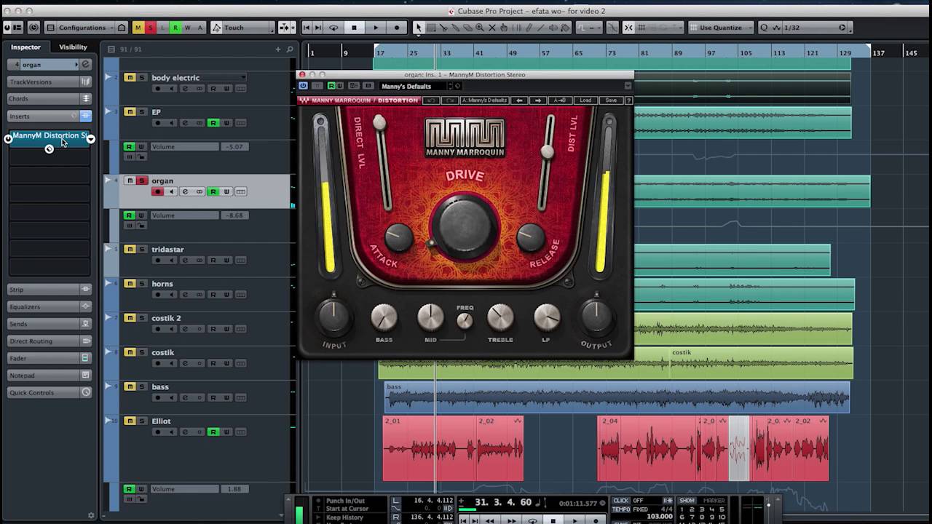This screenshot has height=524, width=932.
Task: Select the bass audio clip
Action: [617, 397]
